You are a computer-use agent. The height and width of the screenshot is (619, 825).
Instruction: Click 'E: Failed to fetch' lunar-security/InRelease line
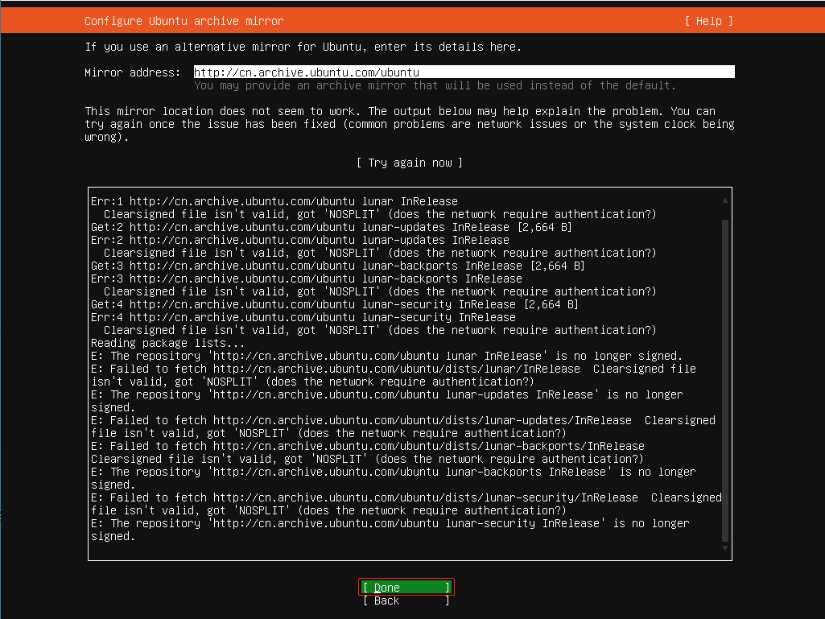(x=406, y=504)
